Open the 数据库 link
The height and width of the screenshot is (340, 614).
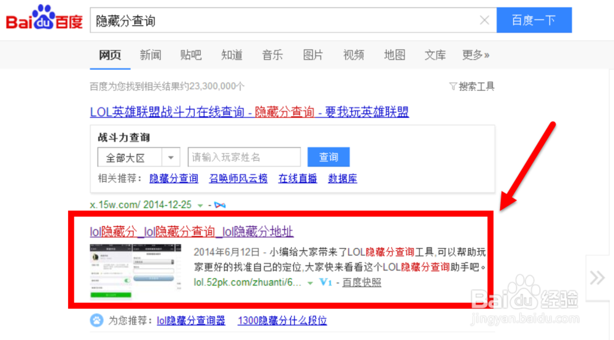[x=343, y=179]
